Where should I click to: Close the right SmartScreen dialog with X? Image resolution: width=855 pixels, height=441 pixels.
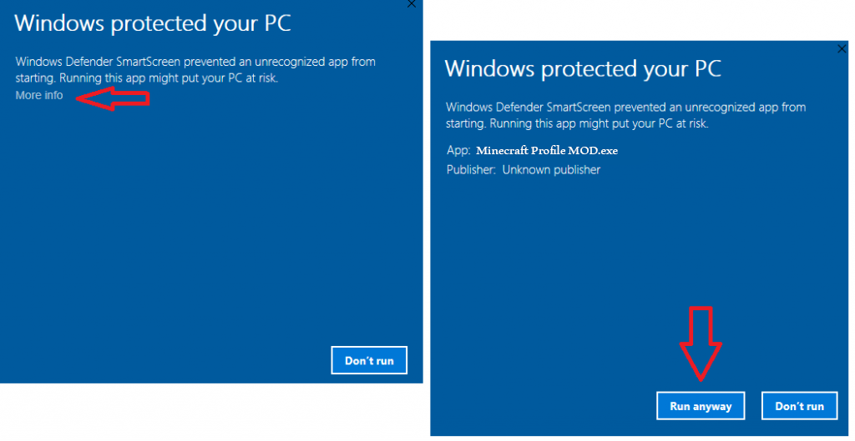pyautogui.click(x=841, y=50)
